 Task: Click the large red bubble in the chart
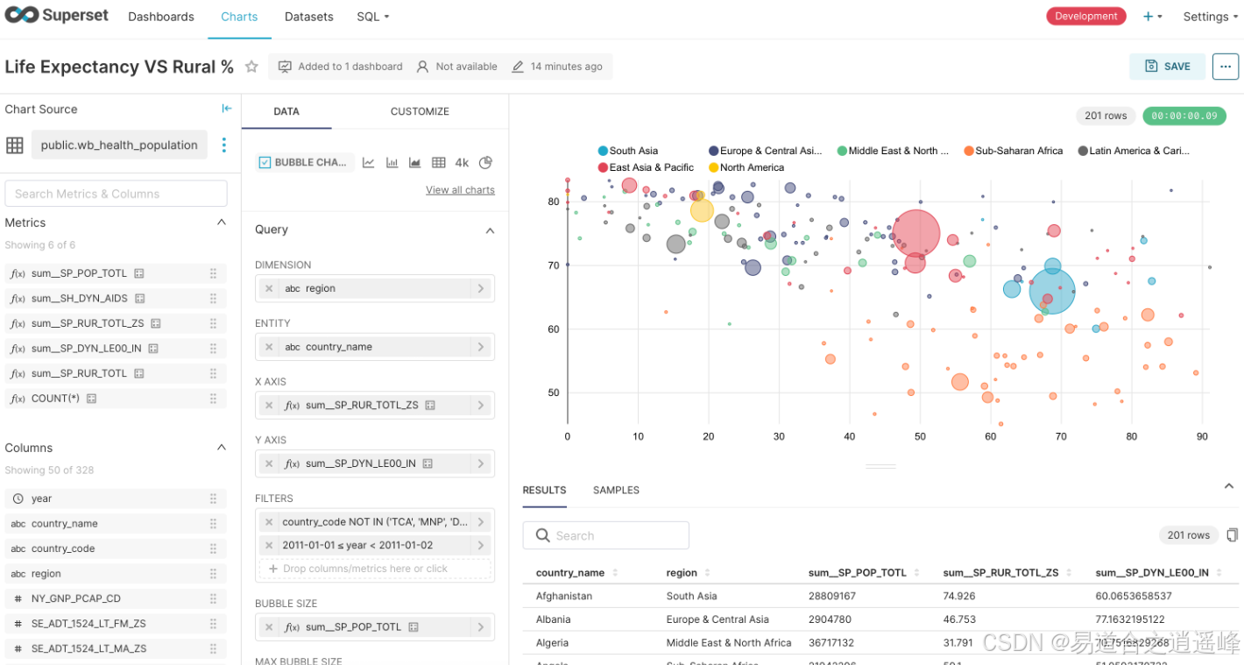coord(916,233)
